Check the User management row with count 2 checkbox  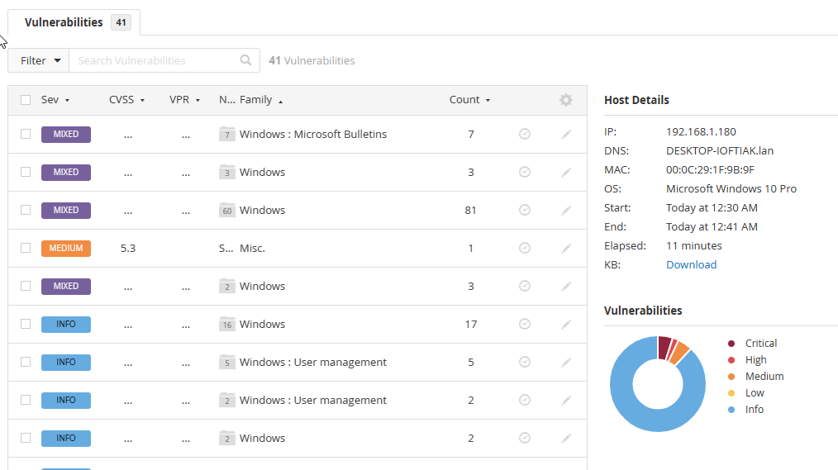point(26,399)
